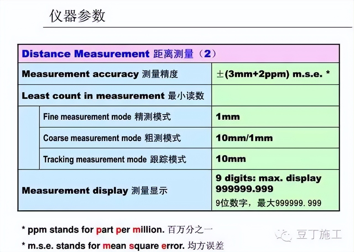The width and height of the screenshot is (354, 252).
Task: Click the 豆丁施工 watermark logo
Action: 282,235
